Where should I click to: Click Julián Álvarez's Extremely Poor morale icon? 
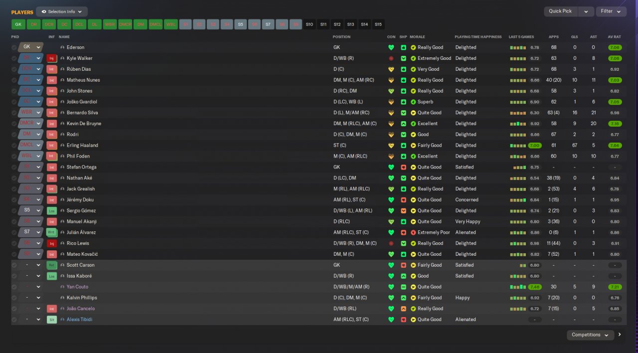[413, 232]
